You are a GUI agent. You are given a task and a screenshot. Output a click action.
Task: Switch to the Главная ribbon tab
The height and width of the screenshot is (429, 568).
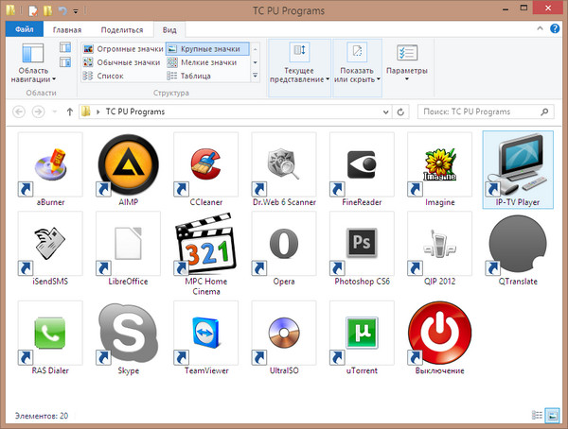click(66, 30)
